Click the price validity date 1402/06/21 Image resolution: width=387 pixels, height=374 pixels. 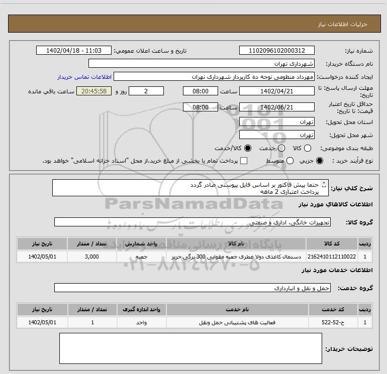[x=276, y=107]
